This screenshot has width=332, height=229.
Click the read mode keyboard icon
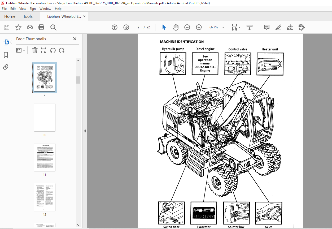(250, 27)
